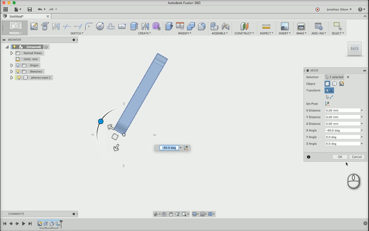Expand the Origin folder in browser
Screen dimensions: 369x231
point(12,66)
